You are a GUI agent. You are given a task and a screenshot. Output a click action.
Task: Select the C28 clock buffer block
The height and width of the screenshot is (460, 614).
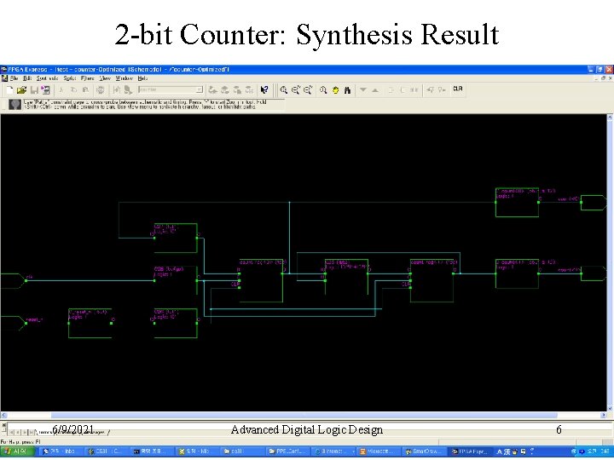pos(176,280)
